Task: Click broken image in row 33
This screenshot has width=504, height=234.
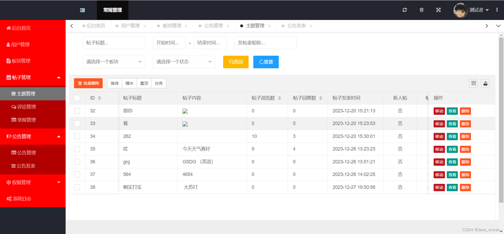Action: pyautogui.click(x=185, y=124)
